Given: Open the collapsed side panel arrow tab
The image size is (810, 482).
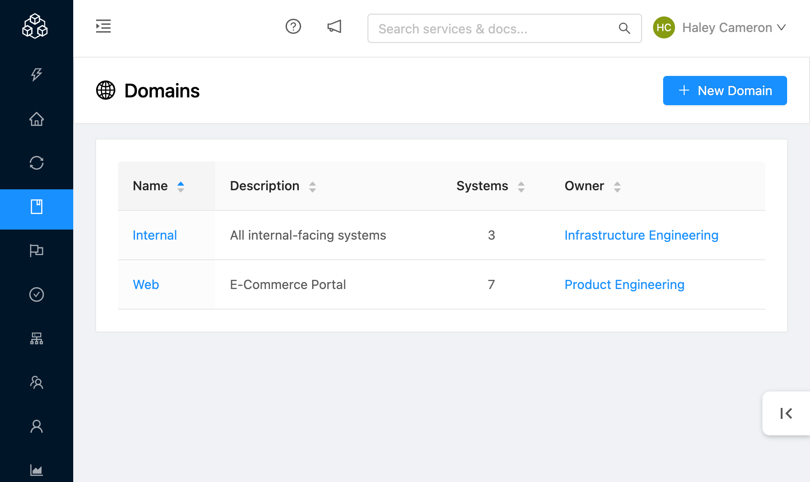Looking at the screenshot, I should click(786, 413).
